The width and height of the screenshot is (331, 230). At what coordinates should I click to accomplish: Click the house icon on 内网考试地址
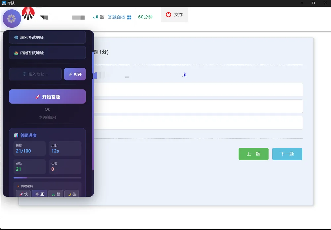click(x=16, y=53)
